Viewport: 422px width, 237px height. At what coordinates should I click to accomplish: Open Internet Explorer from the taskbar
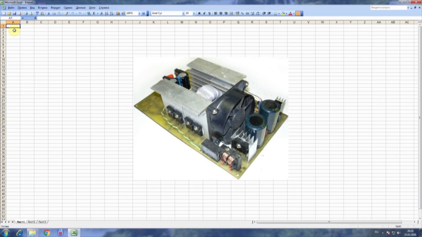[x=19, y=233]
